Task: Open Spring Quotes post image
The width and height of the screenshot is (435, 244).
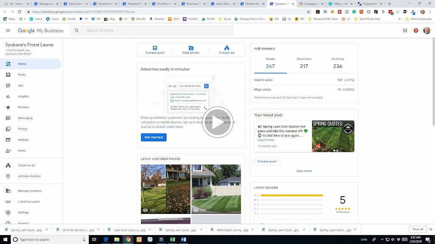Action: coord(333,136)
